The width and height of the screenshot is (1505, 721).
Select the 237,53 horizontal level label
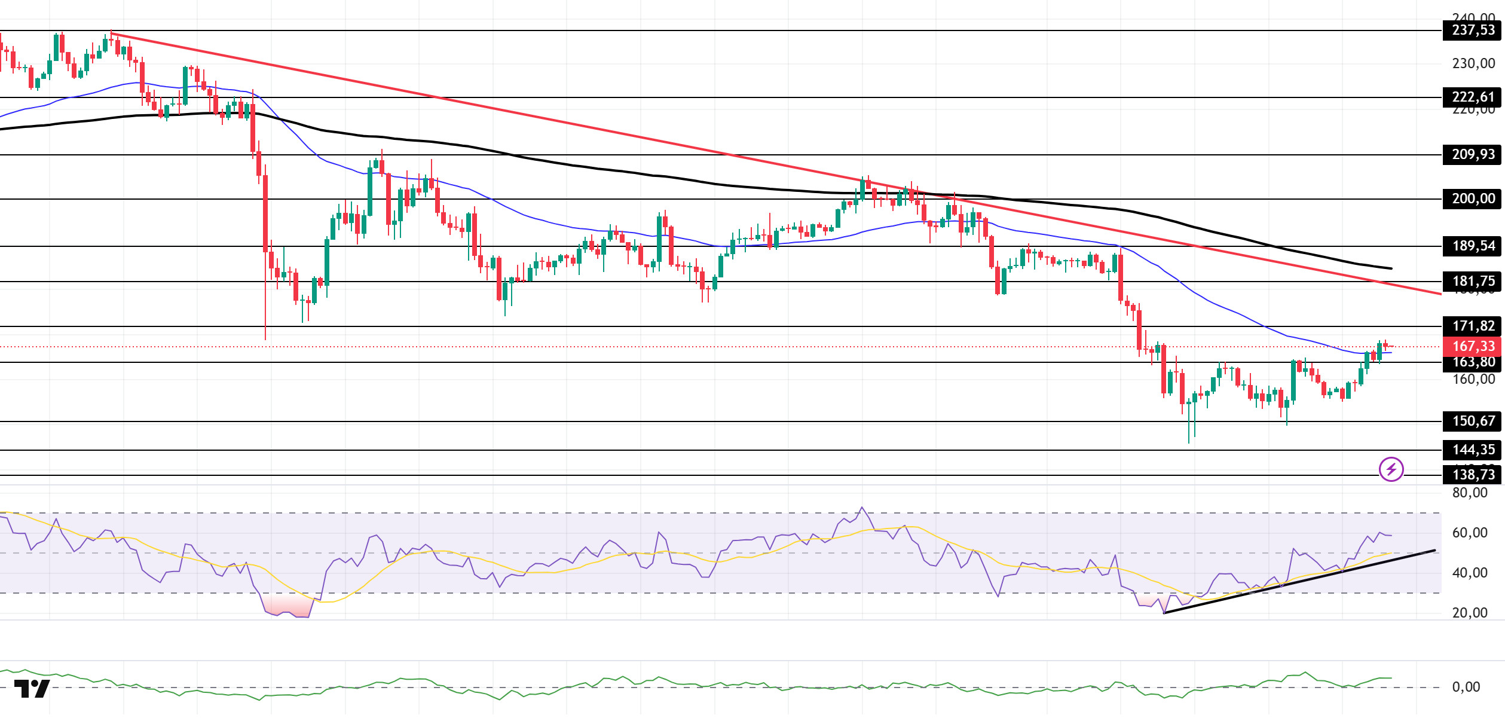point(1473,30)
